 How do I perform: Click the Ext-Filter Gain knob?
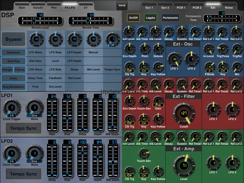coord(158,101)
